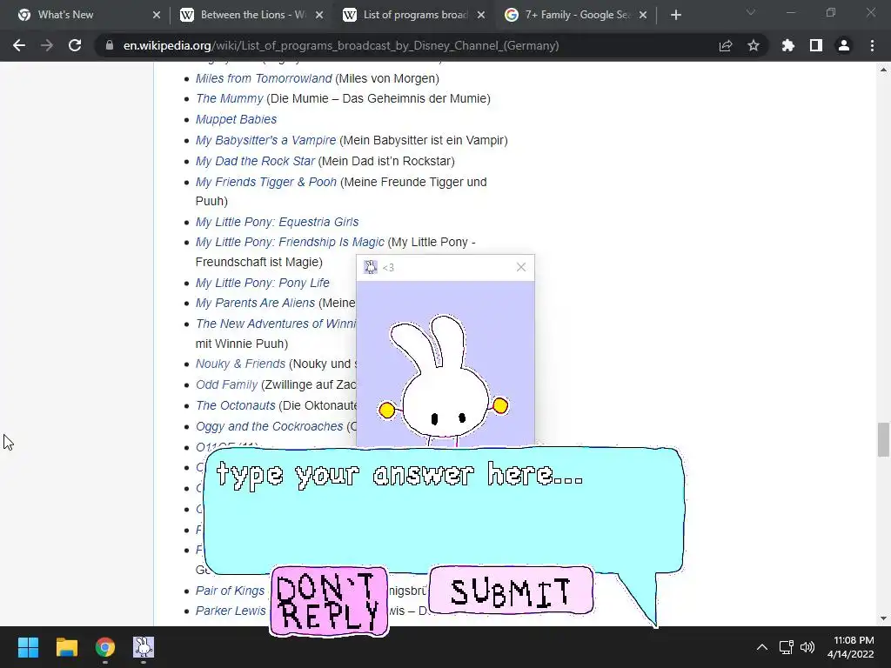The image size is (891, 668).
Task: Open My Little Pony: Equestria Girls link
Action: [x=277, y=222]
